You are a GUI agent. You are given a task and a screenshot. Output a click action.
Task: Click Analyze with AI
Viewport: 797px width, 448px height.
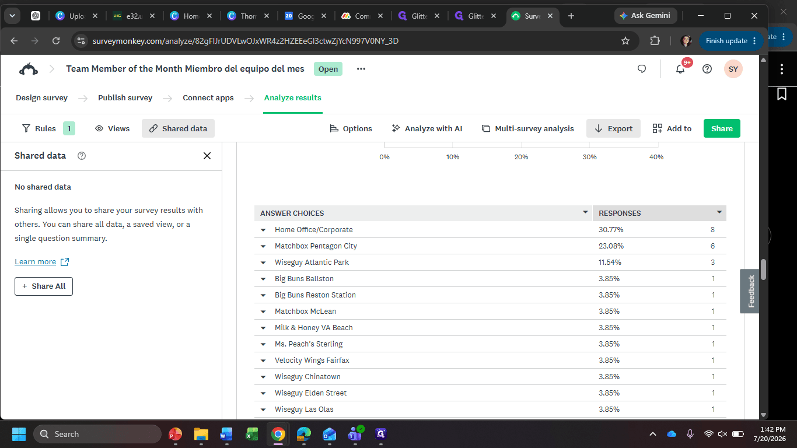pyautogui.click(x=427, y=128)
